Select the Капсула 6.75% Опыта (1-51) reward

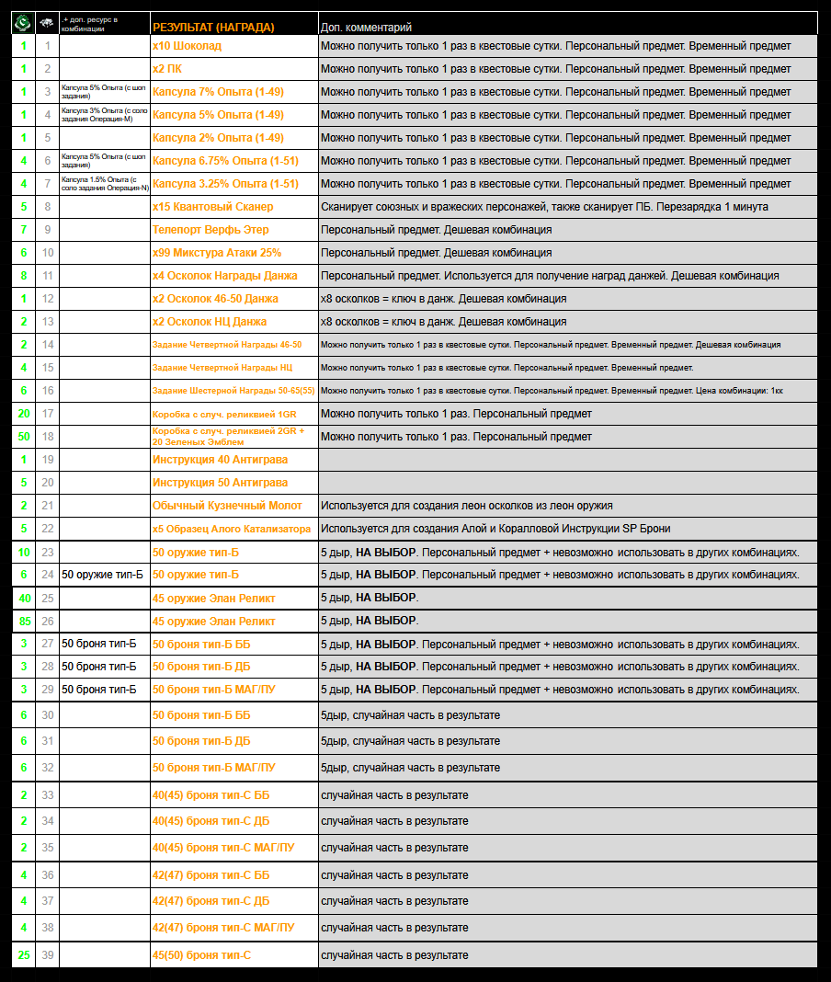pos(225,161)
